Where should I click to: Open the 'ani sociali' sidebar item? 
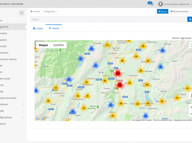click(x=13, y=79)
